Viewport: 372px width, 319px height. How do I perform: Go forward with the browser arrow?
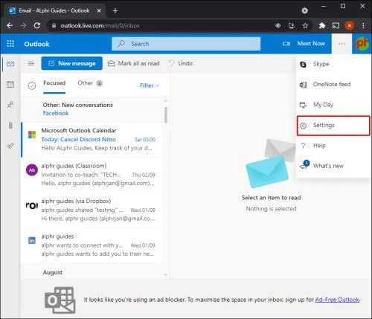(x=23, y=25)
